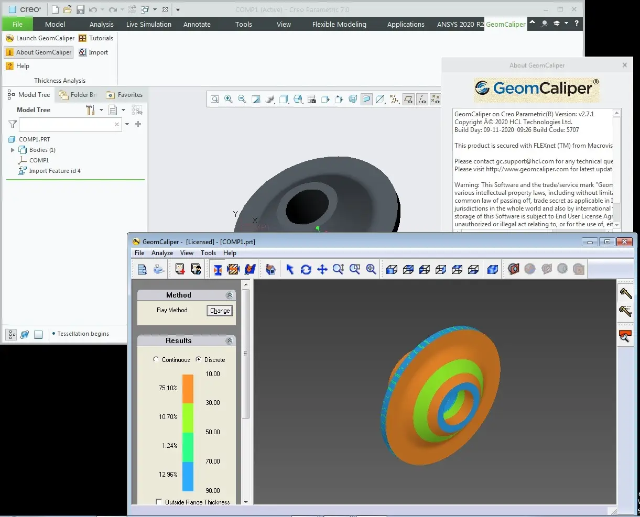
Task: Select the Continuous results radio button
Action: tap(156, 359)
